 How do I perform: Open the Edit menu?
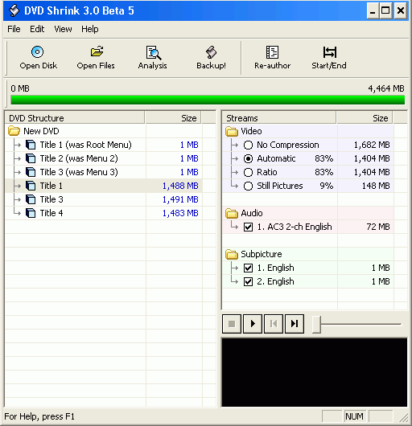click(37, 29)
